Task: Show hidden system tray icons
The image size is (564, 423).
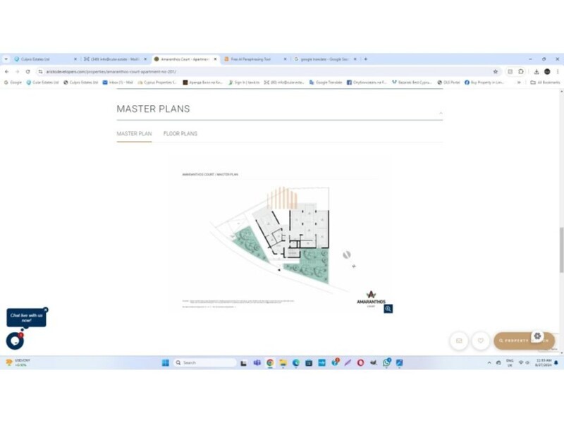Action: pyautogui.click(x=489, y=362)
